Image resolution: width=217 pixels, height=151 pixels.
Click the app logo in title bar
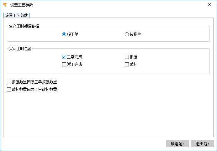tap(5, 5)
